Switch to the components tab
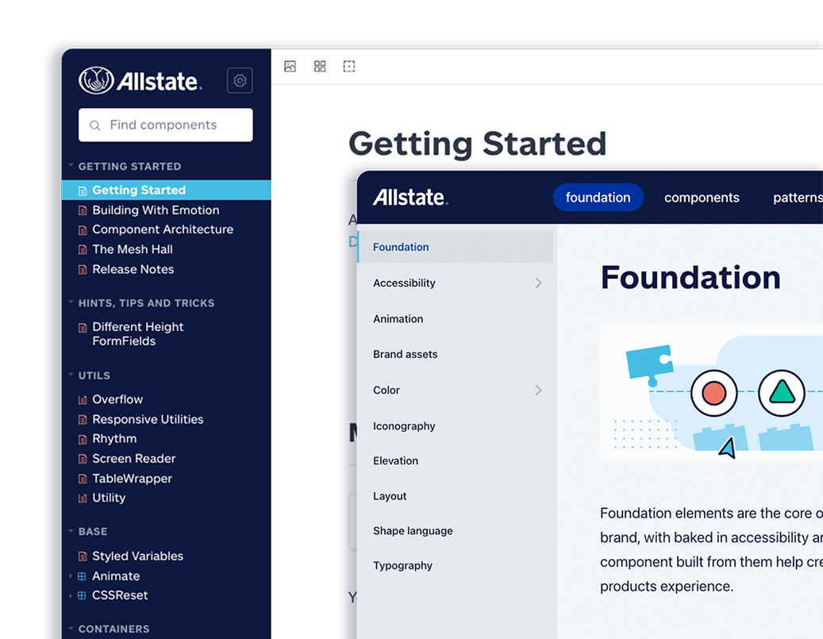This screenshot has width=823, height=639. (x=702, y=198)
